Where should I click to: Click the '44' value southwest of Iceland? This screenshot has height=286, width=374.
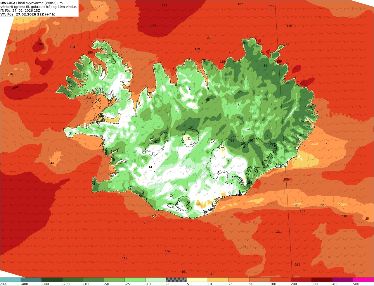coord(52,163)
